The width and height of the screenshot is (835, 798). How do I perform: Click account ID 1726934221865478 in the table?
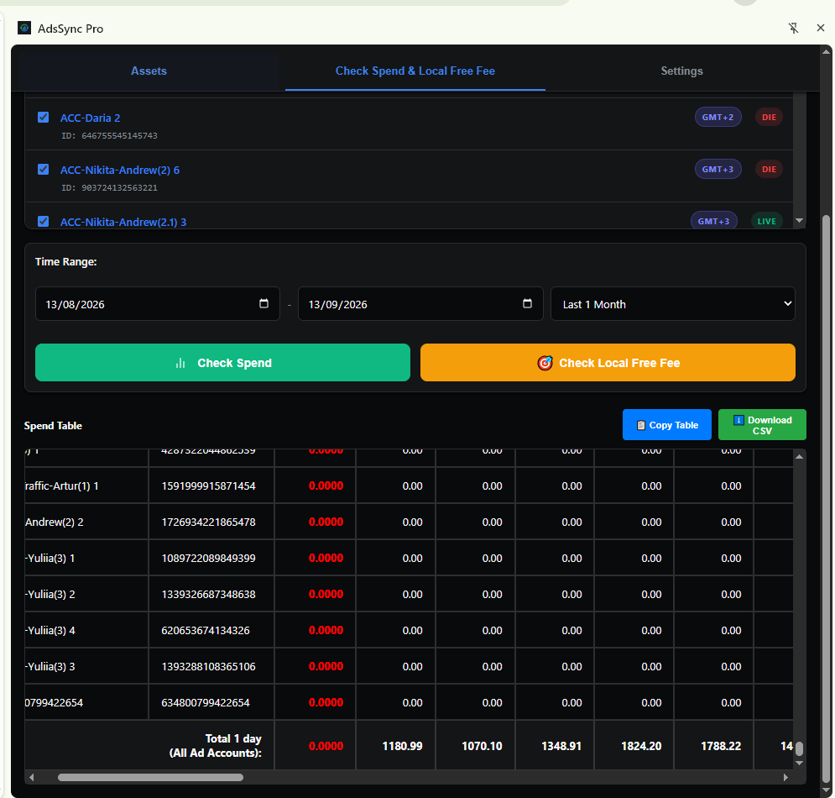tap(208, 522)
